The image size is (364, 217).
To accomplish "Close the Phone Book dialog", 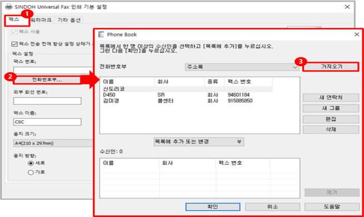I will [357, 34].
